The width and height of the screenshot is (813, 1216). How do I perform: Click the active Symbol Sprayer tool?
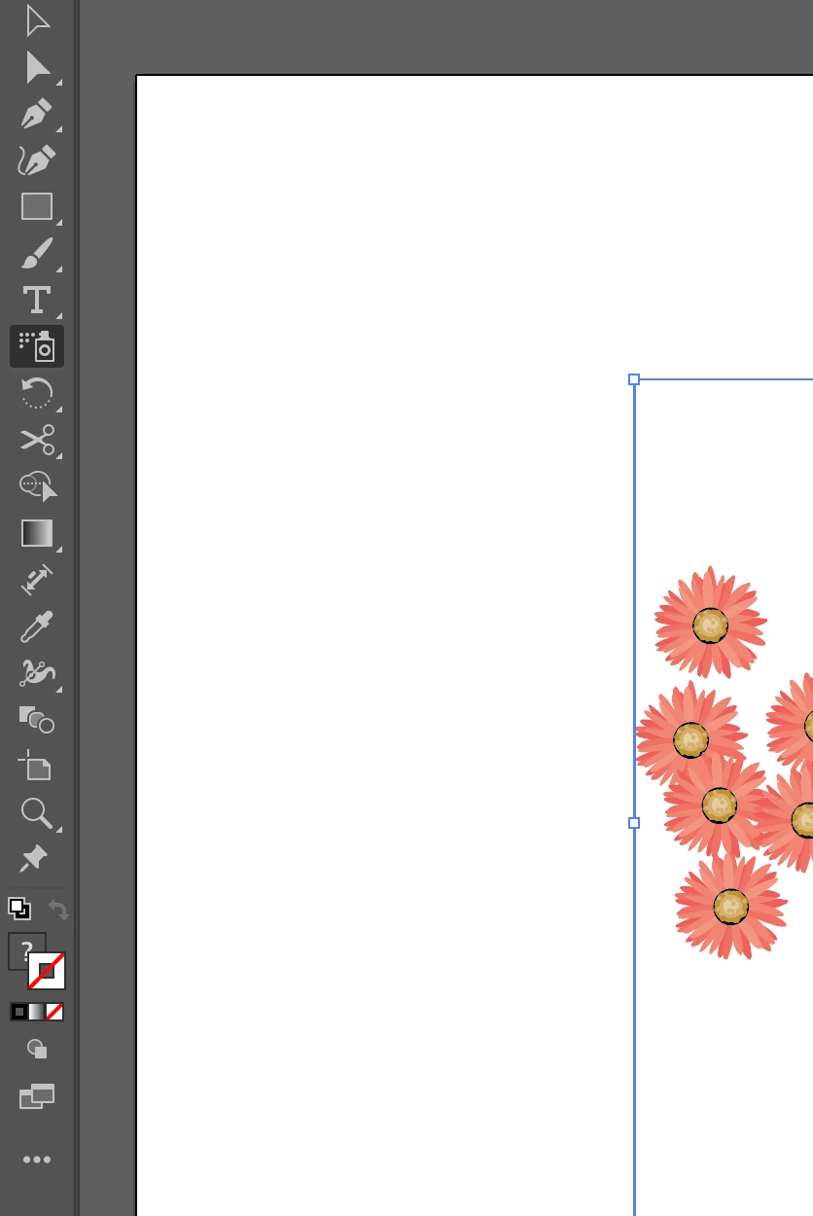point(37,346)
